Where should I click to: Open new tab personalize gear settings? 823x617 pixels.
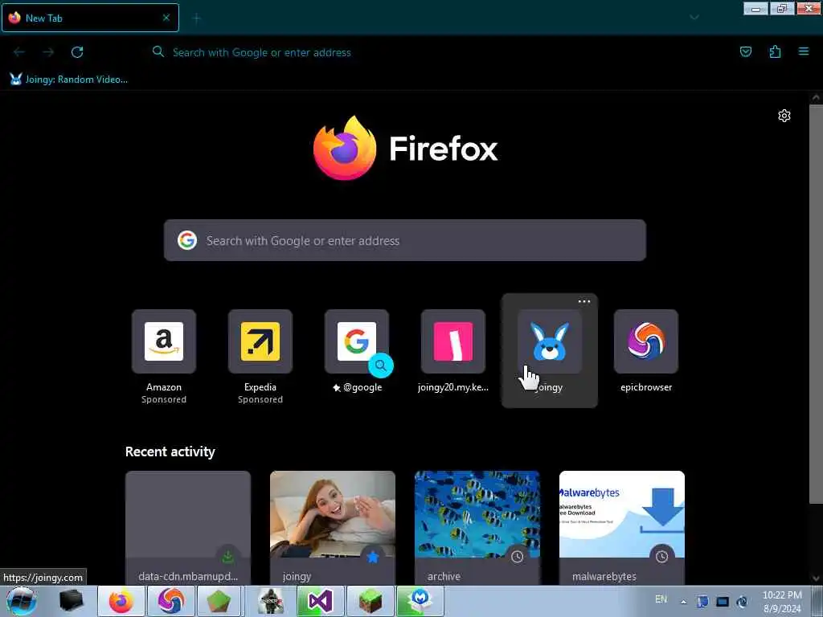click(x=784, y=116)
